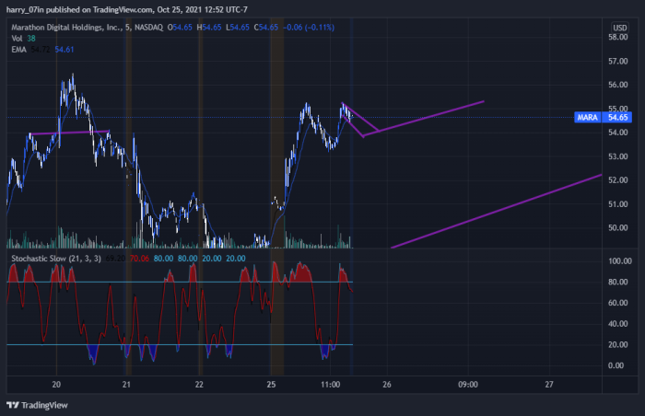
Task: Click date 25 on the time axis
Action: click(x=271, y=385)
